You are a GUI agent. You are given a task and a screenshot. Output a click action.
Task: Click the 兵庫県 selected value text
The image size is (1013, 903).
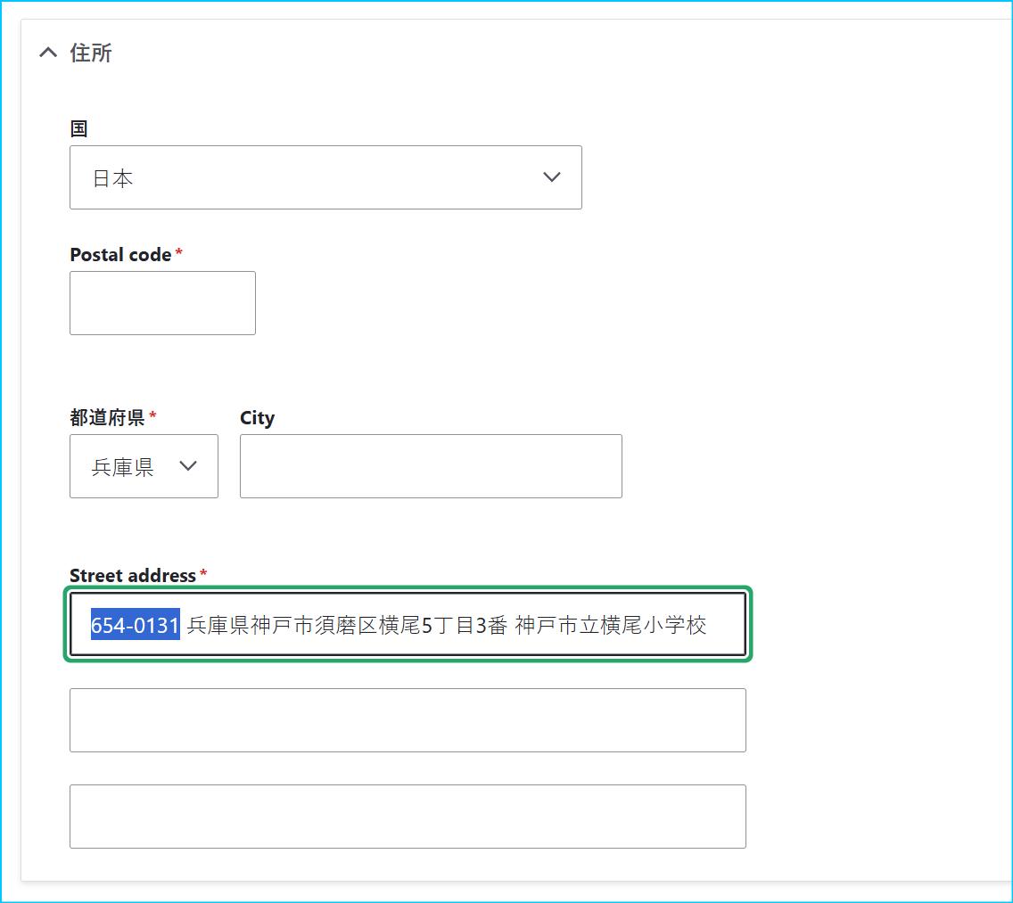click(122, 467)
